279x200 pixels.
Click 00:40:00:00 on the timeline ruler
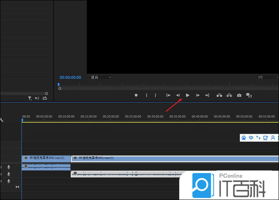tap(200, 117)
